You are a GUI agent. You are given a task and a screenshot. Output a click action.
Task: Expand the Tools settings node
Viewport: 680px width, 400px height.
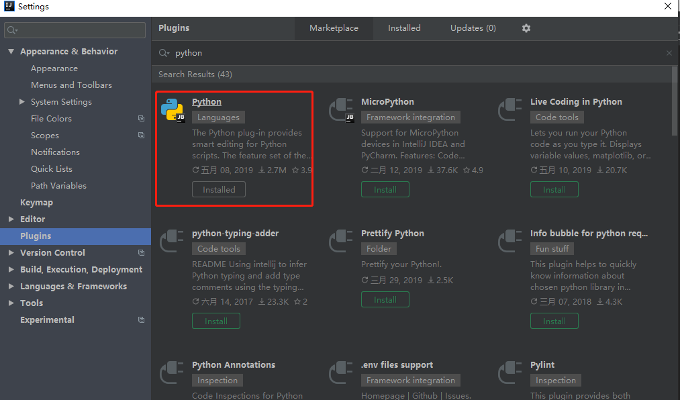click(11, 303)
